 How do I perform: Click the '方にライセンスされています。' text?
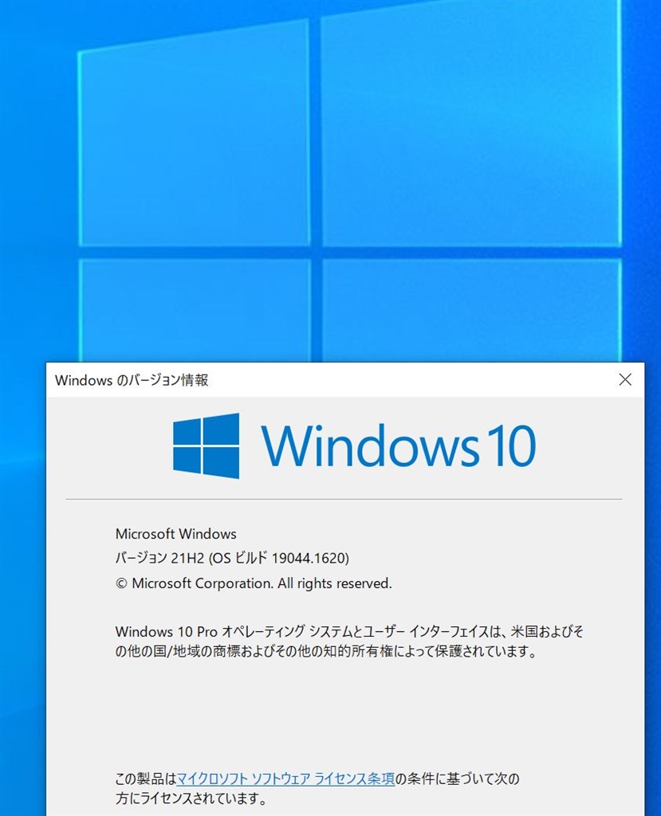click(191, 798)
